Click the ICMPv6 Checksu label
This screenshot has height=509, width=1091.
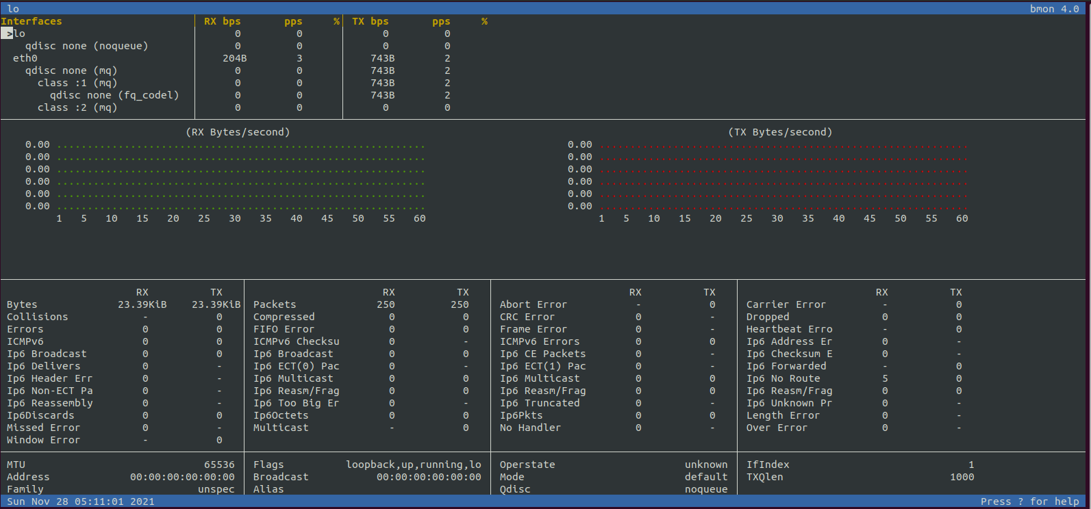pyautogui.click(x=297, y=341)
